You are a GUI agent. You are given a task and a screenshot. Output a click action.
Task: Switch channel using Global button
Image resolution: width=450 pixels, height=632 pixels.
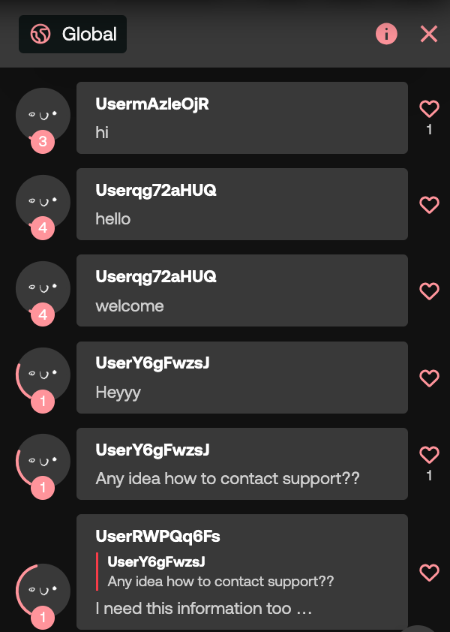(73, 35)
